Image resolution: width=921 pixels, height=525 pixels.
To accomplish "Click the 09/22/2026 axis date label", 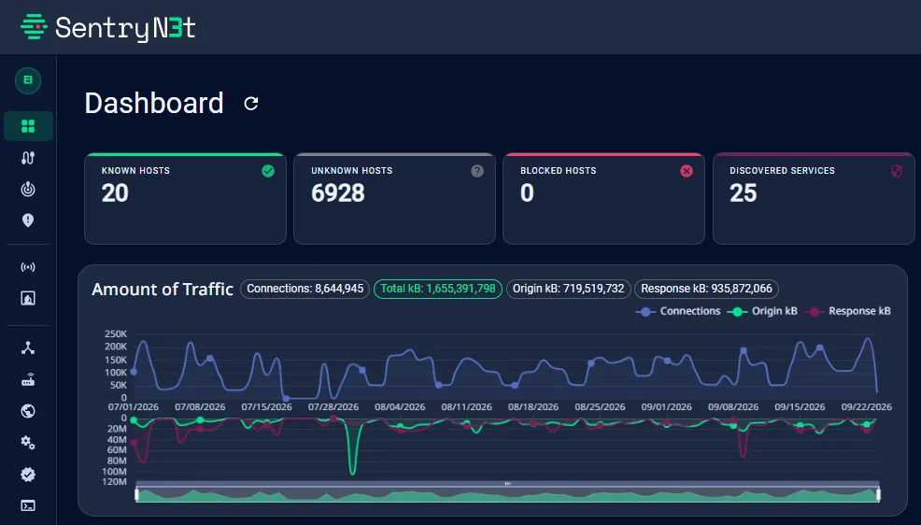I will (867, 407).
